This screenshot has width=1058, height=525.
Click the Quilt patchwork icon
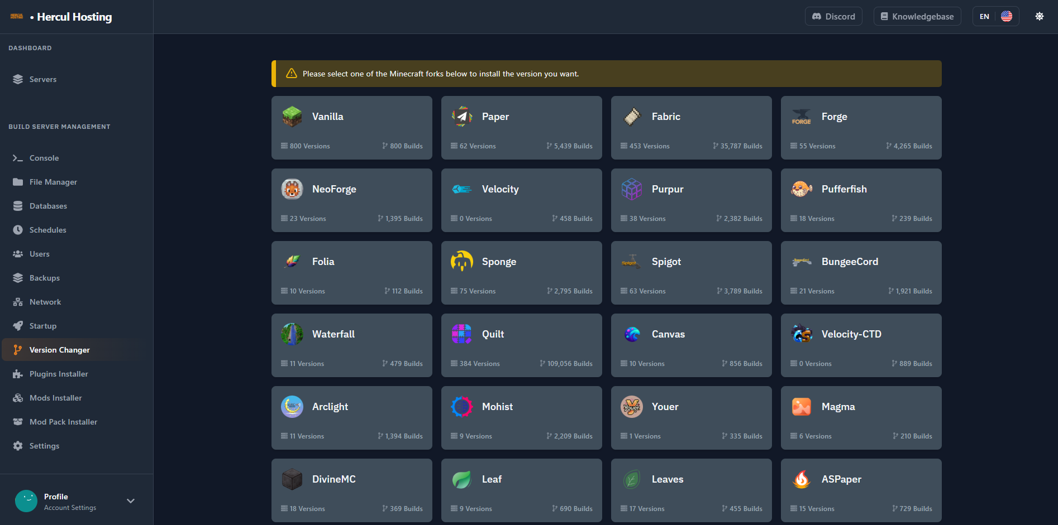(x=461, y=334)
